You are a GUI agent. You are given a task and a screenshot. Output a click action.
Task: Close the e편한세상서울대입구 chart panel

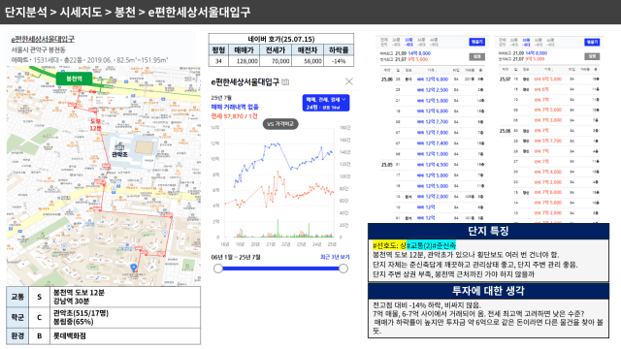pos(349,81)
